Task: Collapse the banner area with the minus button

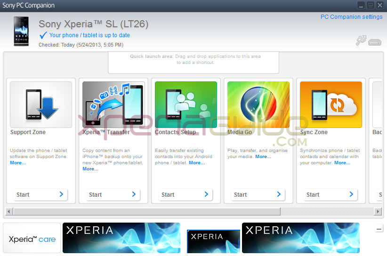Action: pyautogui.click(x=379, y=229)
